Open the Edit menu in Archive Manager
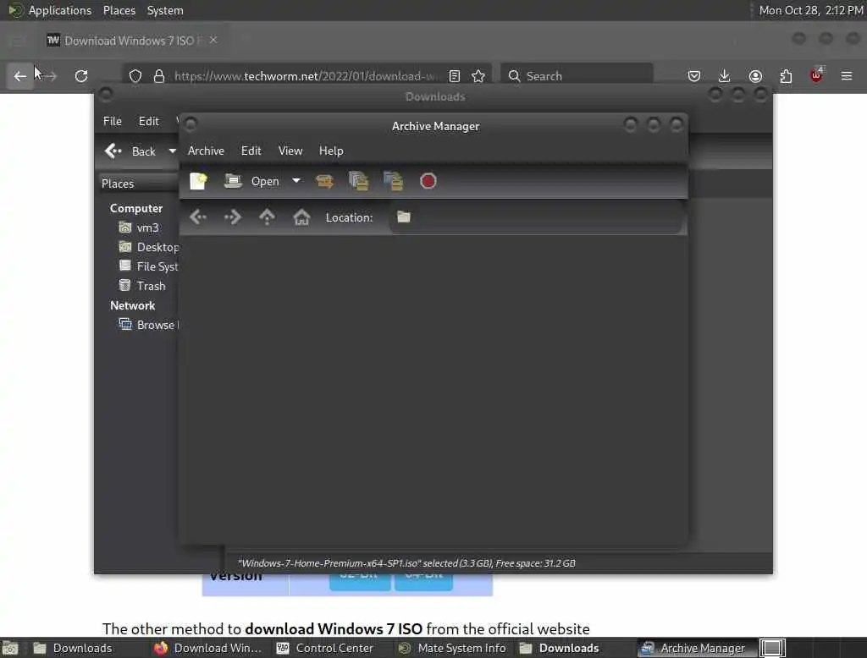Screen dimensions: 867x658 point(251,151)
